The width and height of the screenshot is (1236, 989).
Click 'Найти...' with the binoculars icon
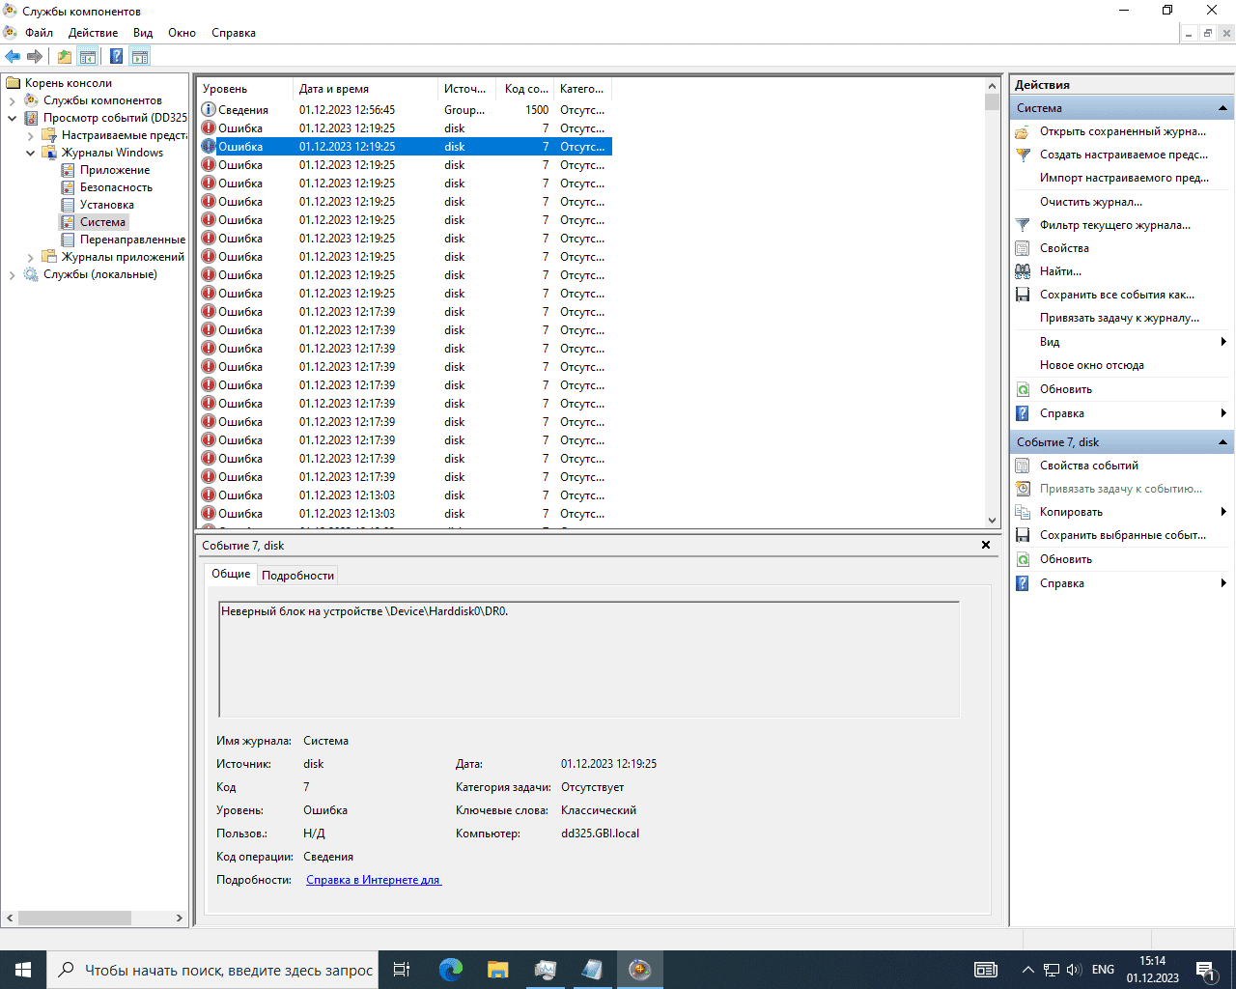tap(1060, 271)
